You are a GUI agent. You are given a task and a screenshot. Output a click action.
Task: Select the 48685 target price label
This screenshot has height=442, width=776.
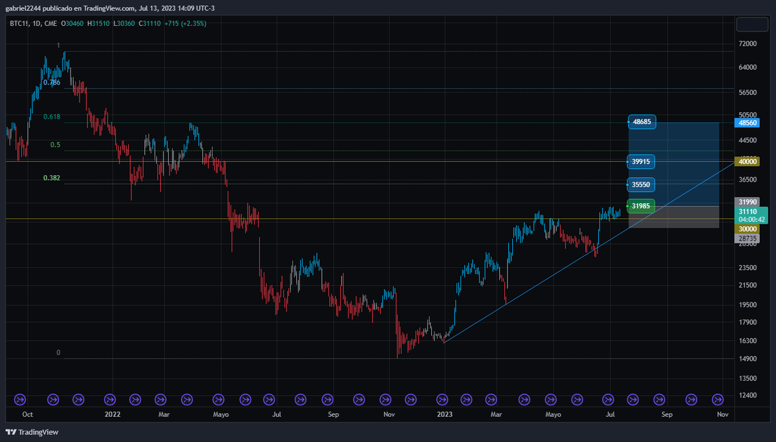coord(642,121)
